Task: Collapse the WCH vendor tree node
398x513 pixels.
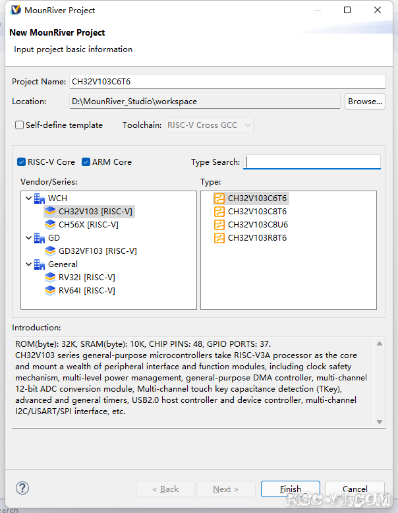Action: pyautogui.click(x=28, y=198)
